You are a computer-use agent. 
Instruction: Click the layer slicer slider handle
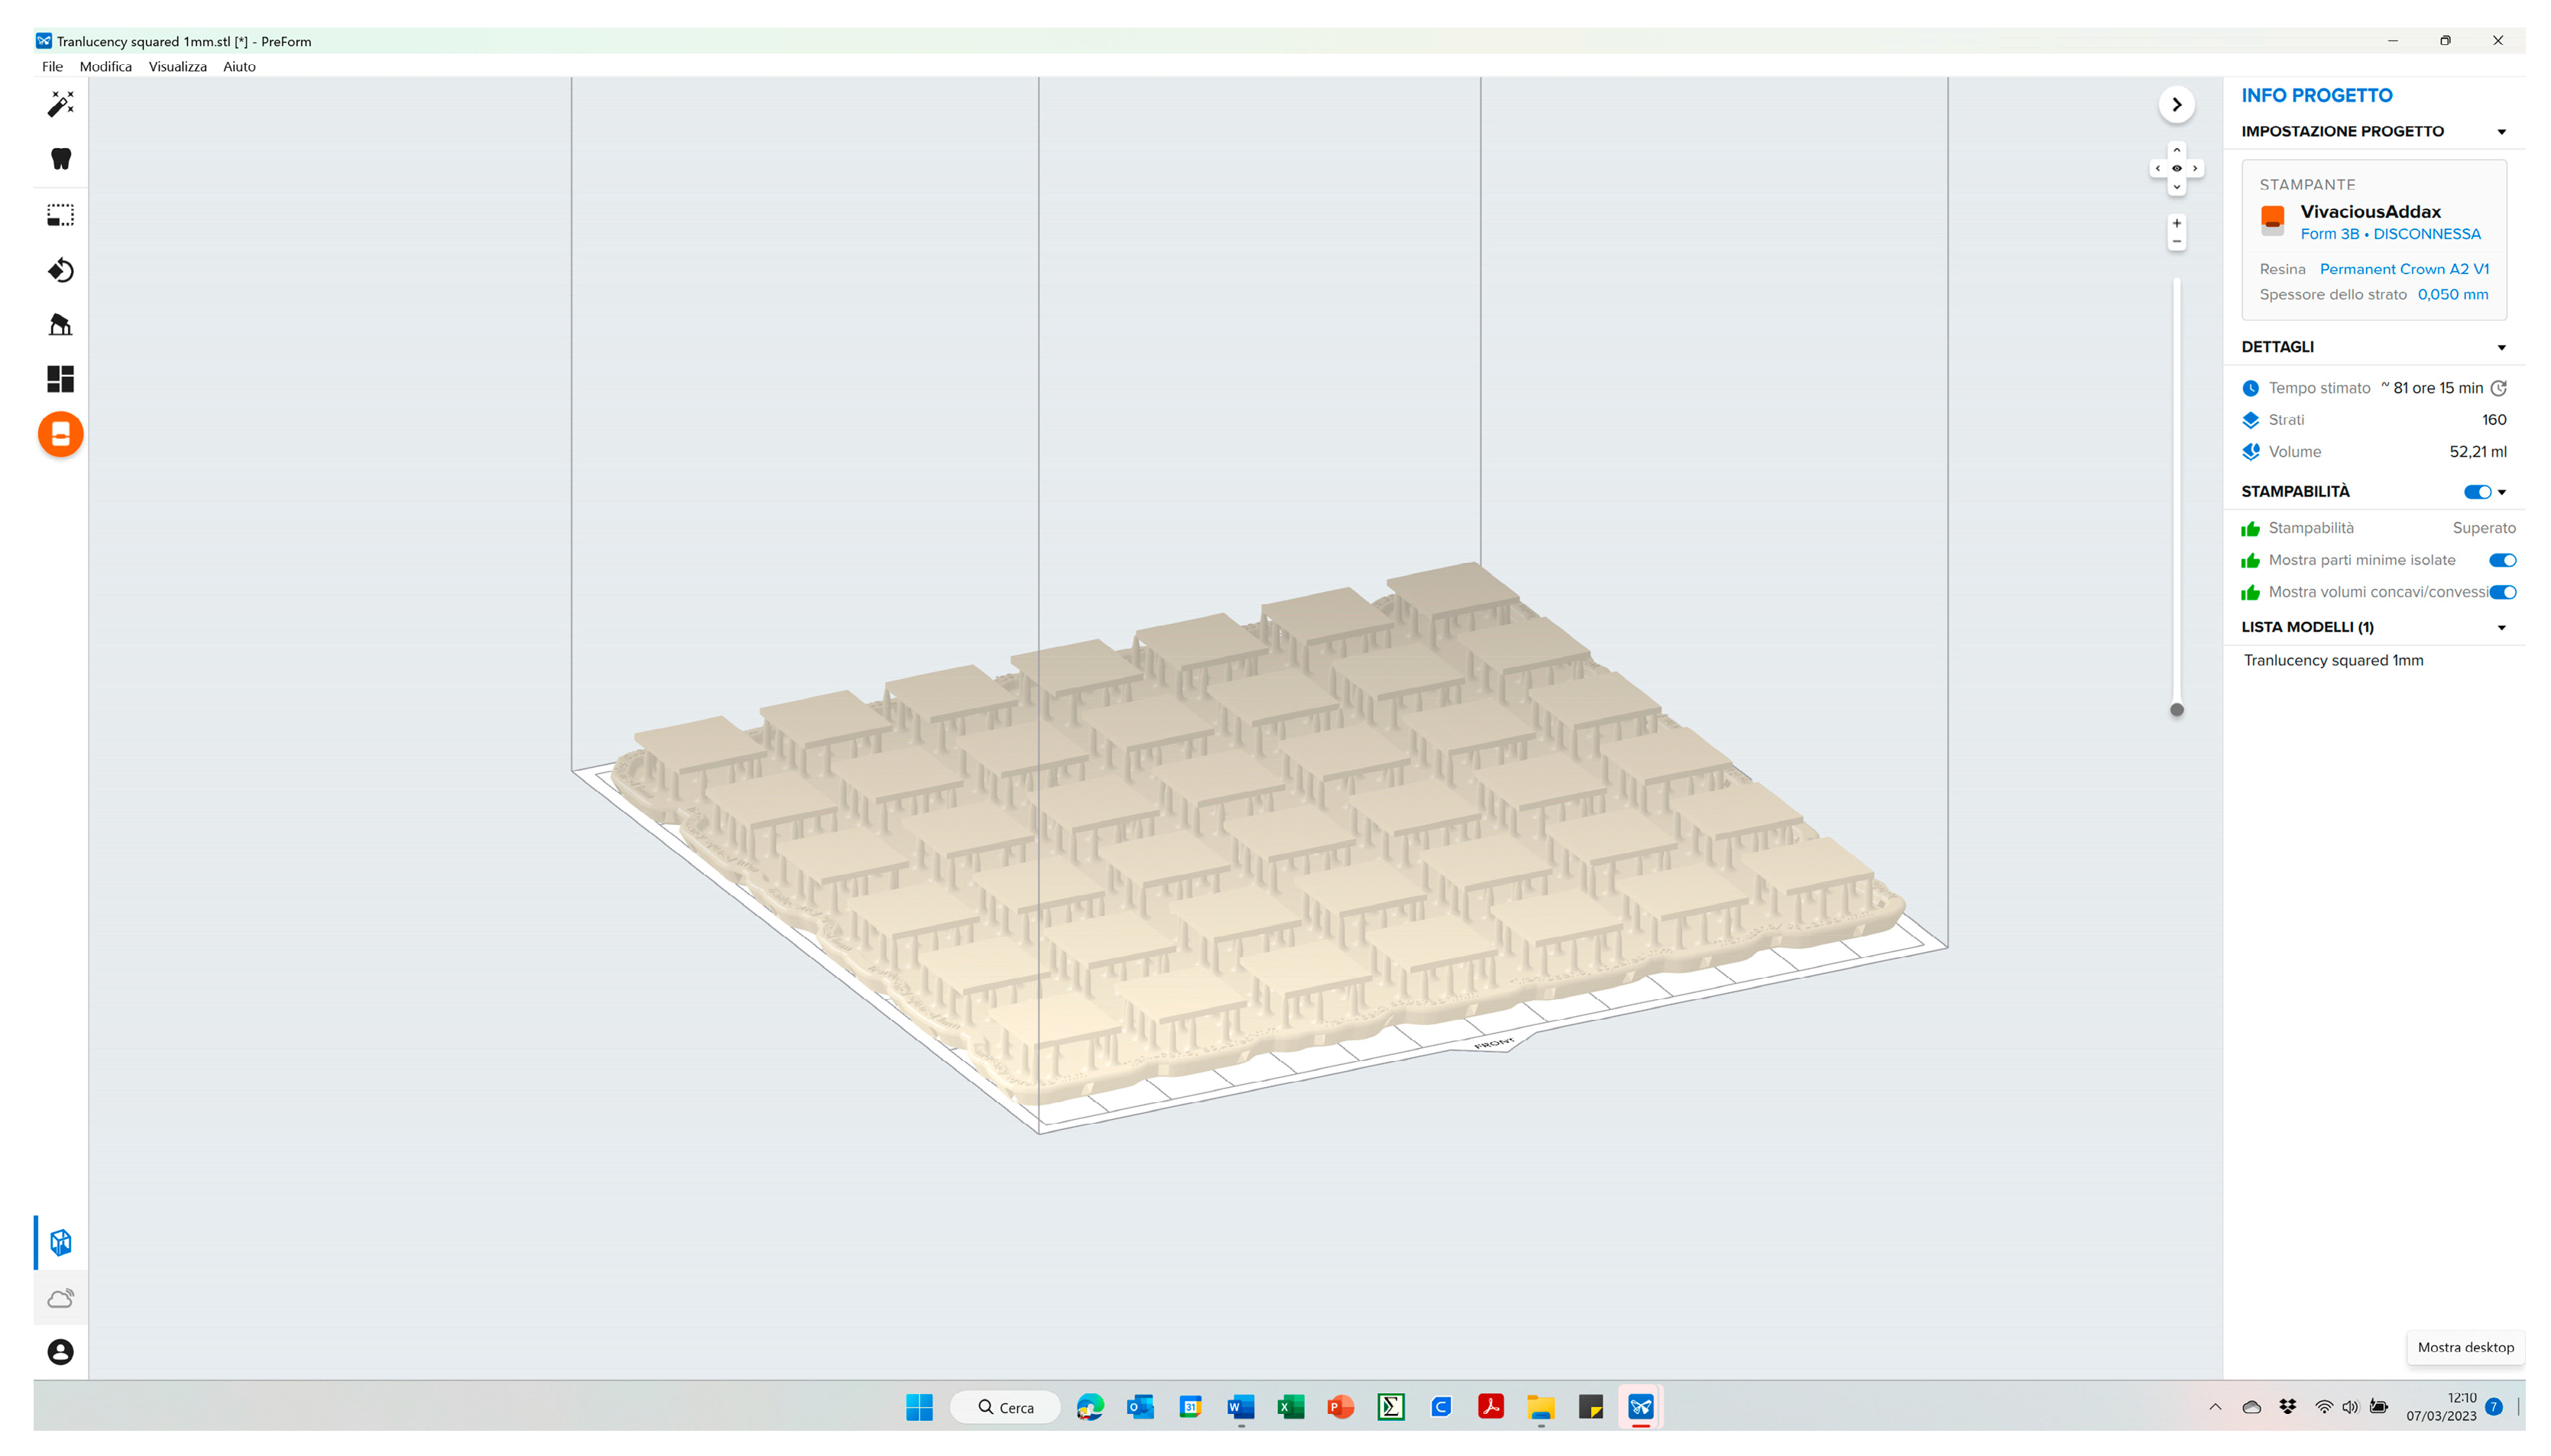pos(2176,710)
